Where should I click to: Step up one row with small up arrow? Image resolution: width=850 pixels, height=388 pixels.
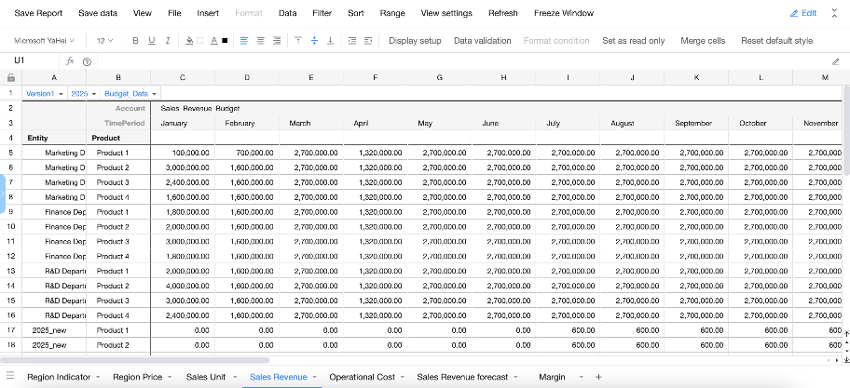(846, 343)
